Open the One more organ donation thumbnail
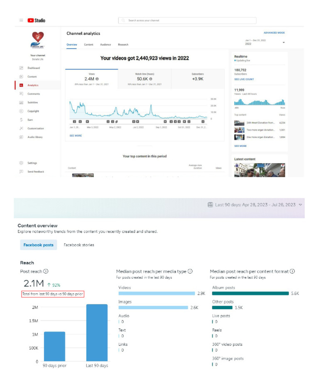 point(239,137)
